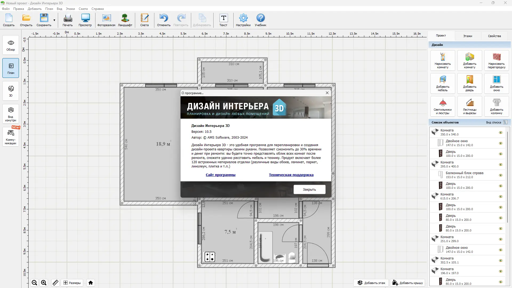This screenshot has height=288, width=512.
Task: Open the Сайт программы link
Action: click(220, 175)
